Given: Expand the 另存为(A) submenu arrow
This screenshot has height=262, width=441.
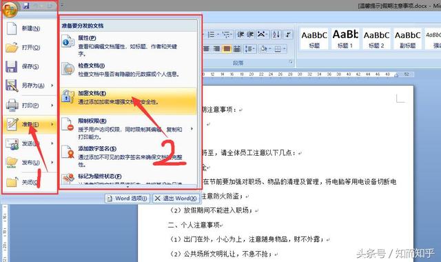Looking at the screenshot, I should pos(52,85).
